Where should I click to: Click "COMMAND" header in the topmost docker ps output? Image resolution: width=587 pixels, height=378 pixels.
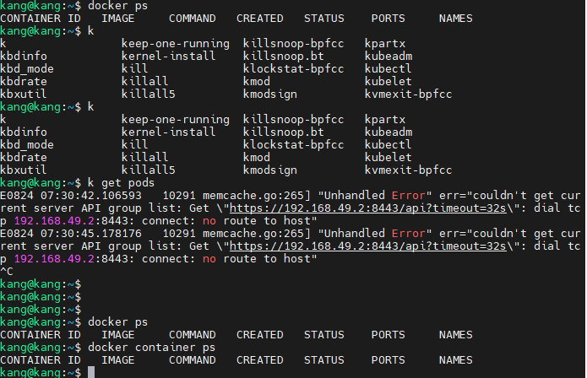[x=193, y=19]
